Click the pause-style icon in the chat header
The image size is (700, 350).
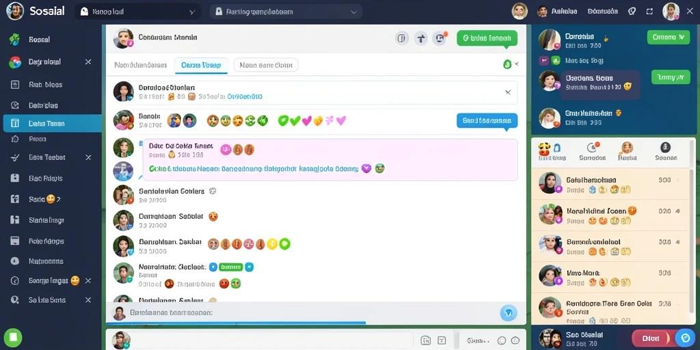pyautogui.click(x=402, y=38)
